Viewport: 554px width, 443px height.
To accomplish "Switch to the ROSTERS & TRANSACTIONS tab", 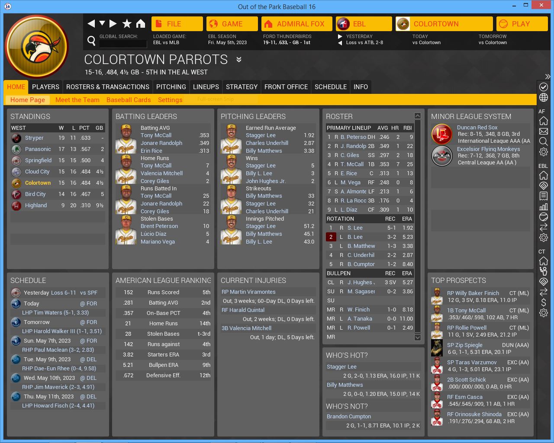I will point(108,87).
